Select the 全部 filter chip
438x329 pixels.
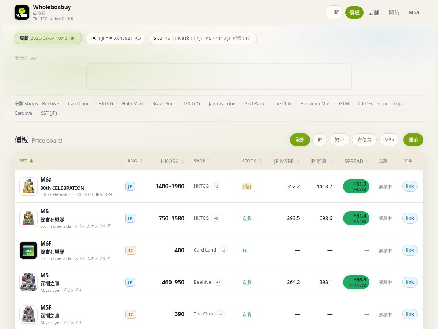tap(300, 140)
